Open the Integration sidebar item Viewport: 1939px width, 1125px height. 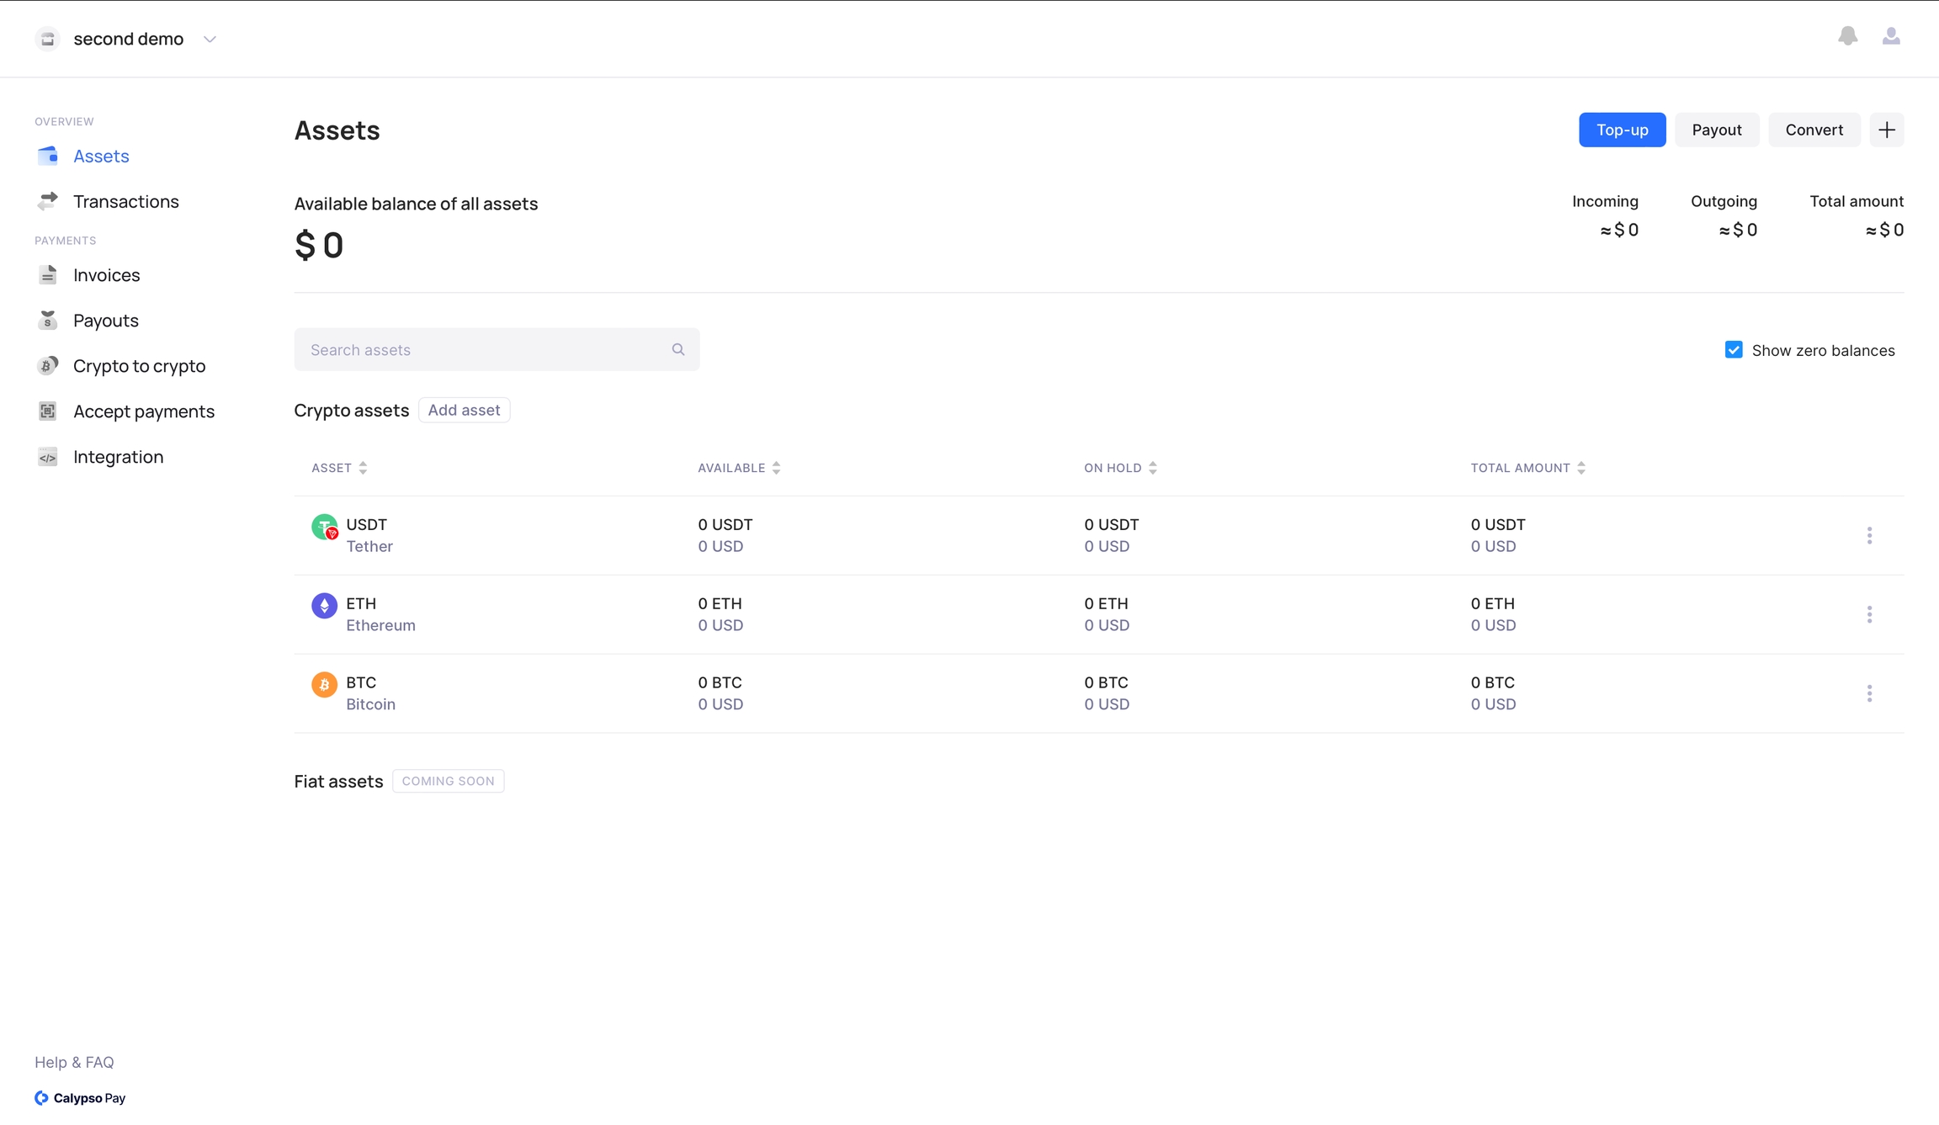point(118,457)
